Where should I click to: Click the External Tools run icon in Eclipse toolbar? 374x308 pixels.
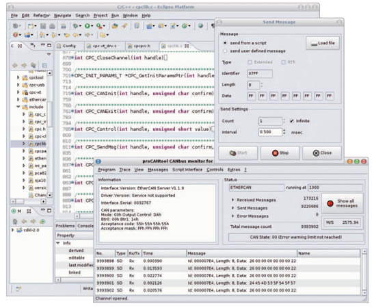(99, 25)
